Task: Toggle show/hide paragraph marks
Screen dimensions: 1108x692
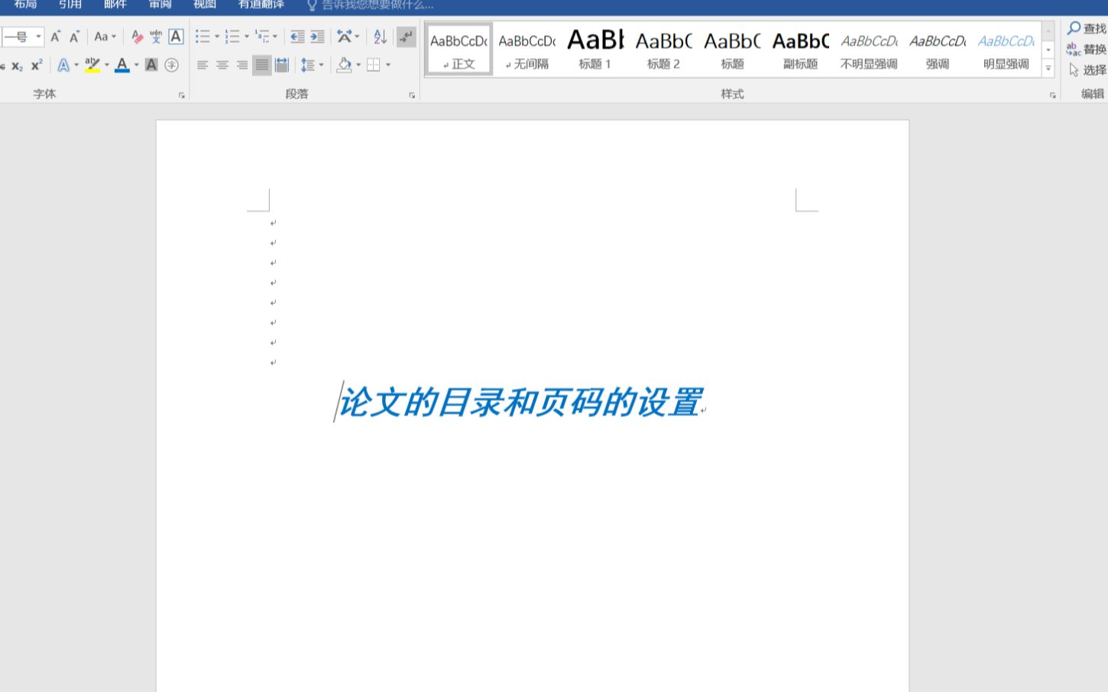Action: tap(407, 37)
